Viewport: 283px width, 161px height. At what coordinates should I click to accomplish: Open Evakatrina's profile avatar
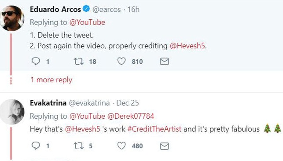pyautogui.click(x=12, y=112)
